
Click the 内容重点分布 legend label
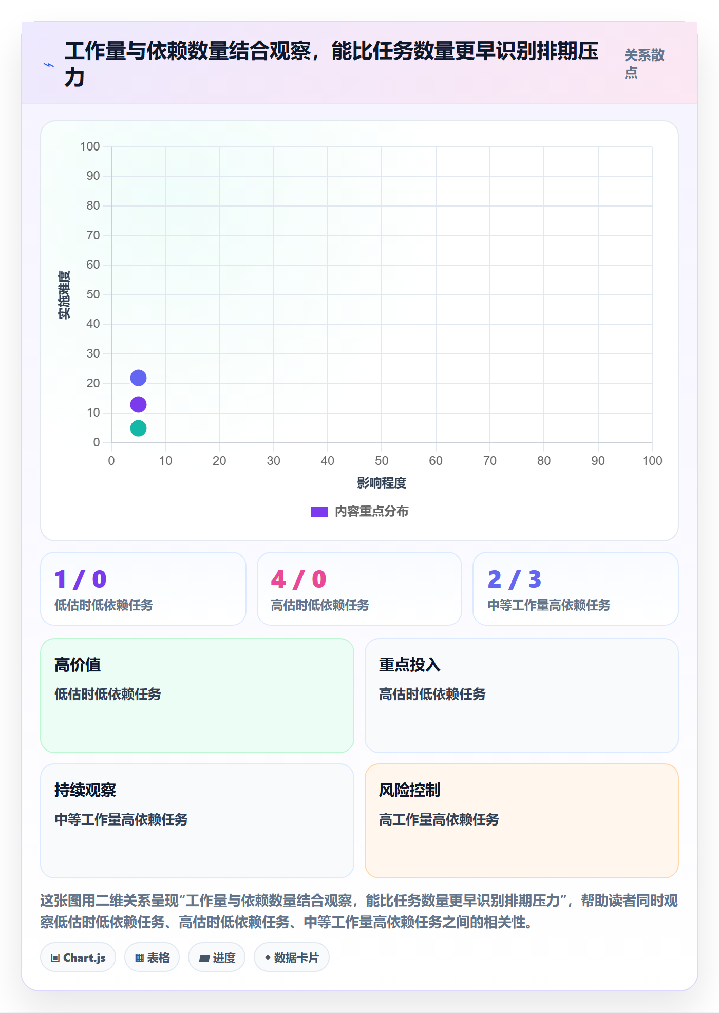(371, 512)
